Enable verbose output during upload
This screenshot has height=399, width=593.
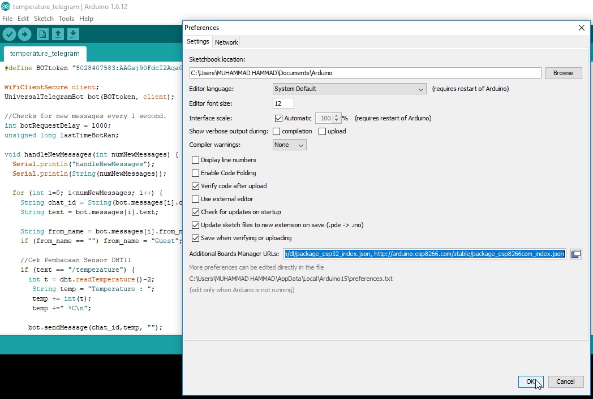coord(322,132)
